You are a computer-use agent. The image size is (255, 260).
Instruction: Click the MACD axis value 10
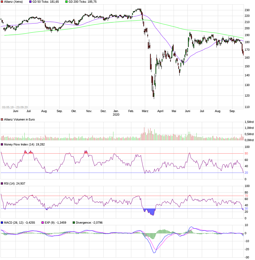246,225
